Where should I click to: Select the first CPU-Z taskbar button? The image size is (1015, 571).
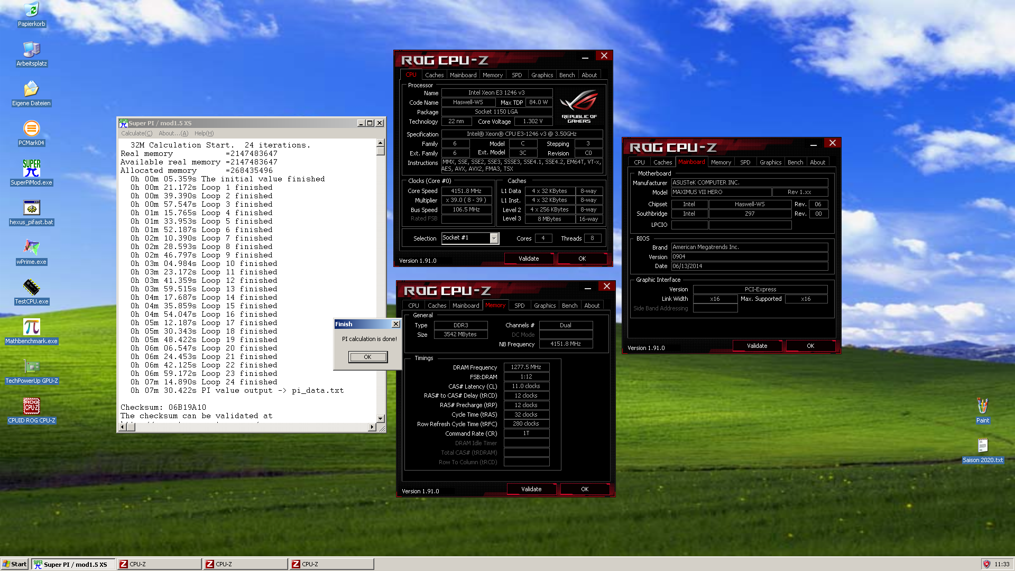coord(159,564)
